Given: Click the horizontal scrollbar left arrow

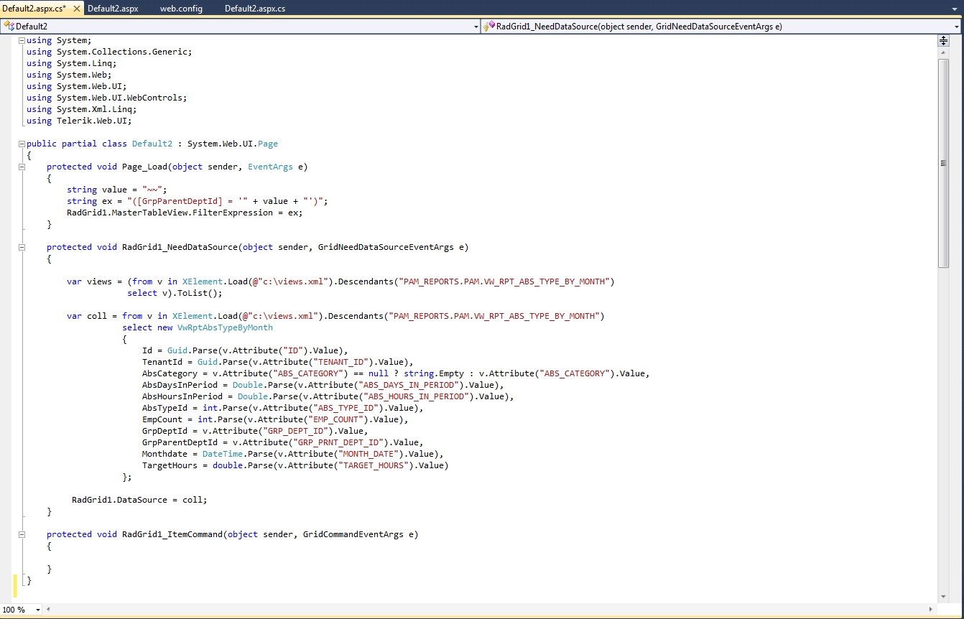Looking at the screenshot, I should (x=49, y=610).
